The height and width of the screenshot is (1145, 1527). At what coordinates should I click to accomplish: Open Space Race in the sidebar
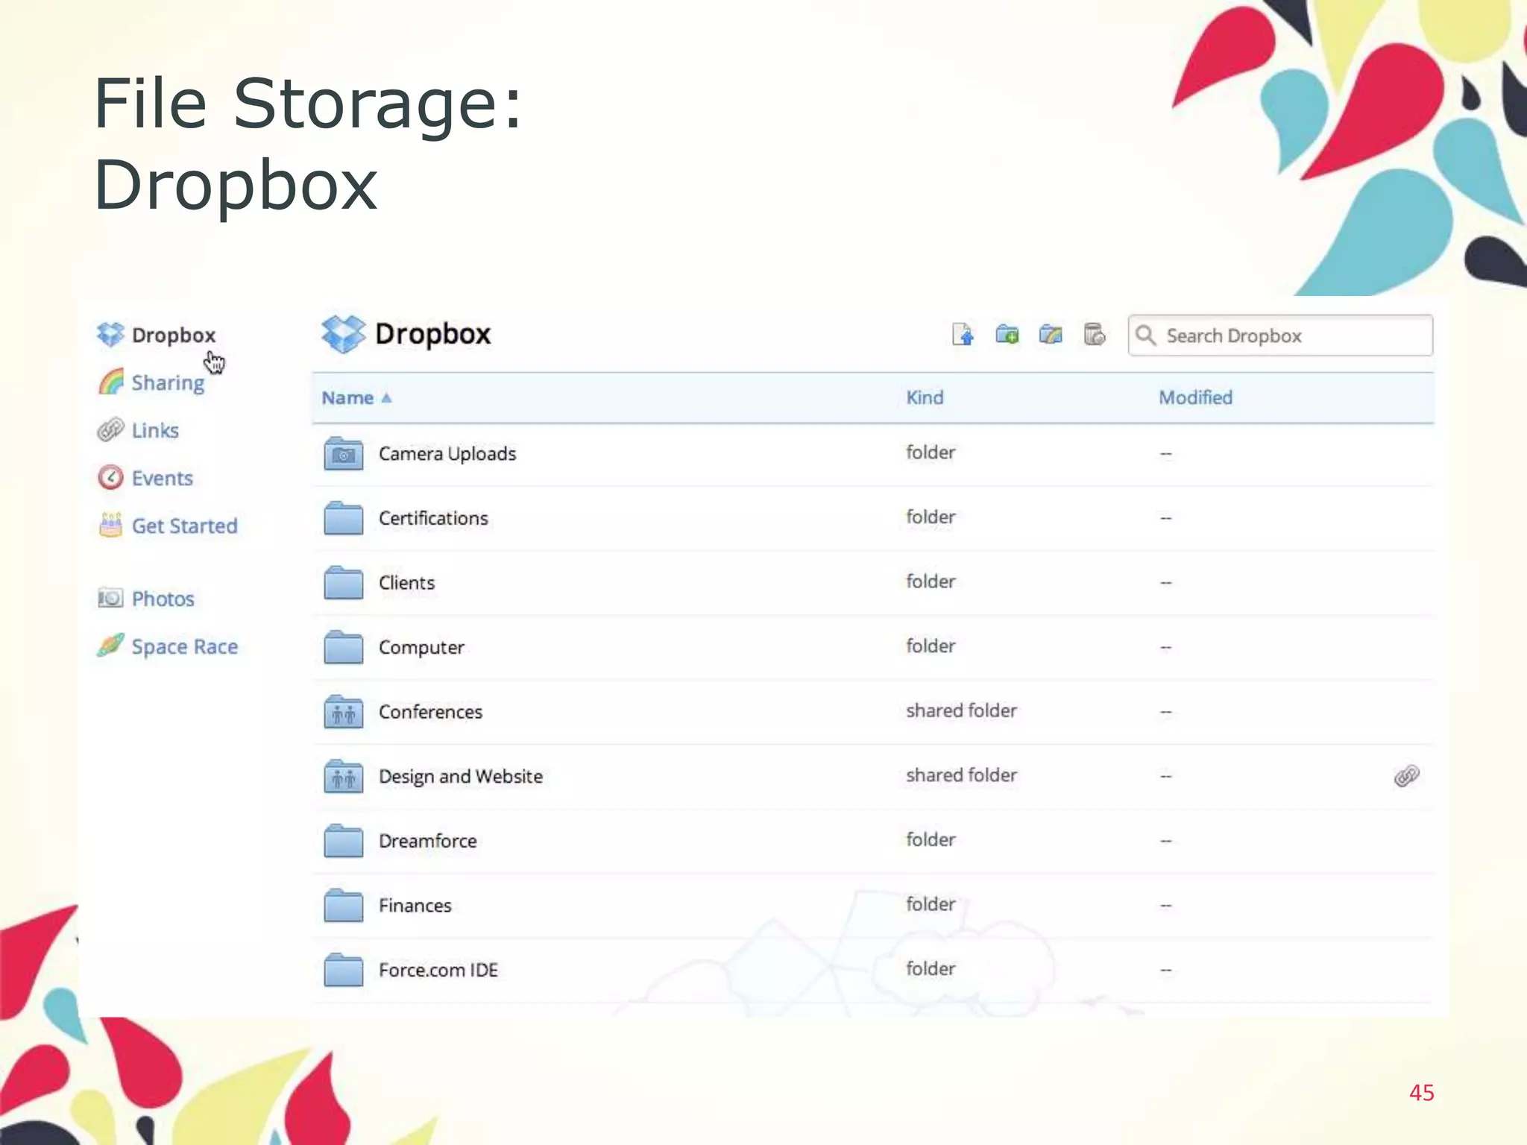(x=185, y=646)
